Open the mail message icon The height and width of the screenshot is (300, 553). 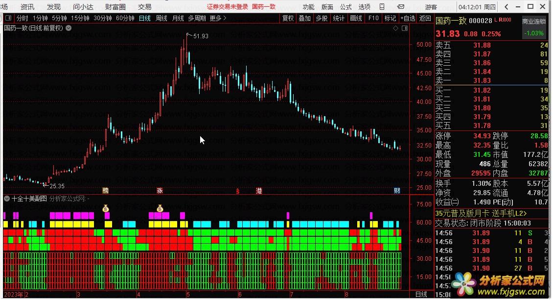[401, 7]
